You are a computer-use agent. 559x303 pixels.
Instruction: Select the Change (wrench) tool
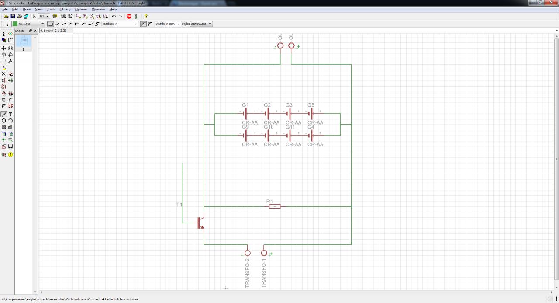coord(10,61)
